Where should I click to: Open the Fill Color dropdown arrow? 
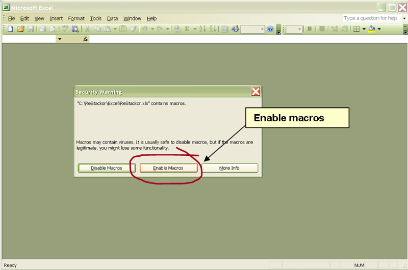(379, 29)
